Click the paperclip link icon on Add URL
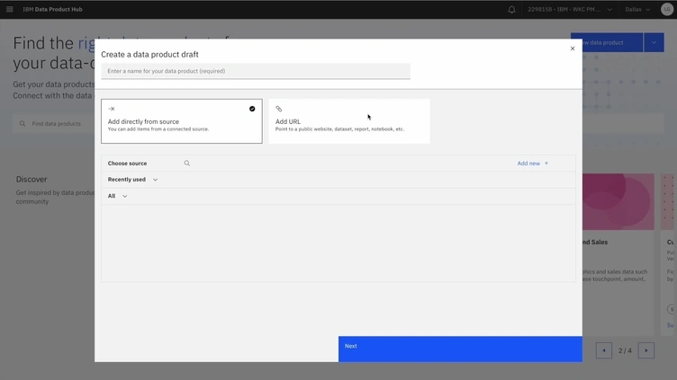Screen dimensions: 677x380 279,109
